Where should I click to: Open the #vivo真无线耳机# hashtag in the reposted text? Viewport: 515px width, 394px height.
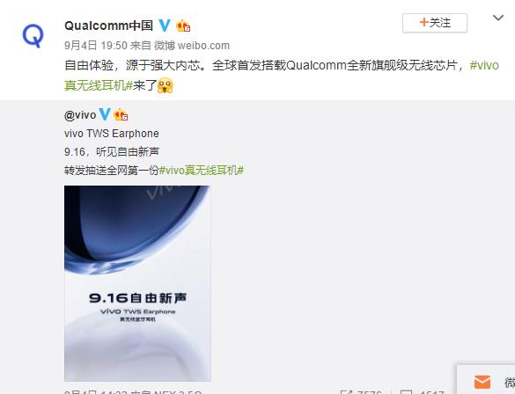[x=202, y=171]
